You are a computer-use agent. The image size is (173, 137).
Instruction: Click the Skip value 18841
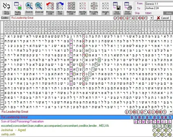point(148,13)
